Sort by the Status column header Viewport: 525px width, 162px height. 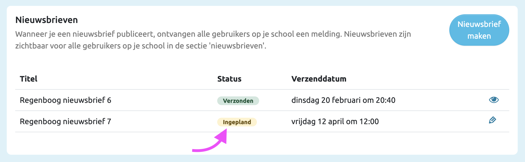(x=229, y=79)
